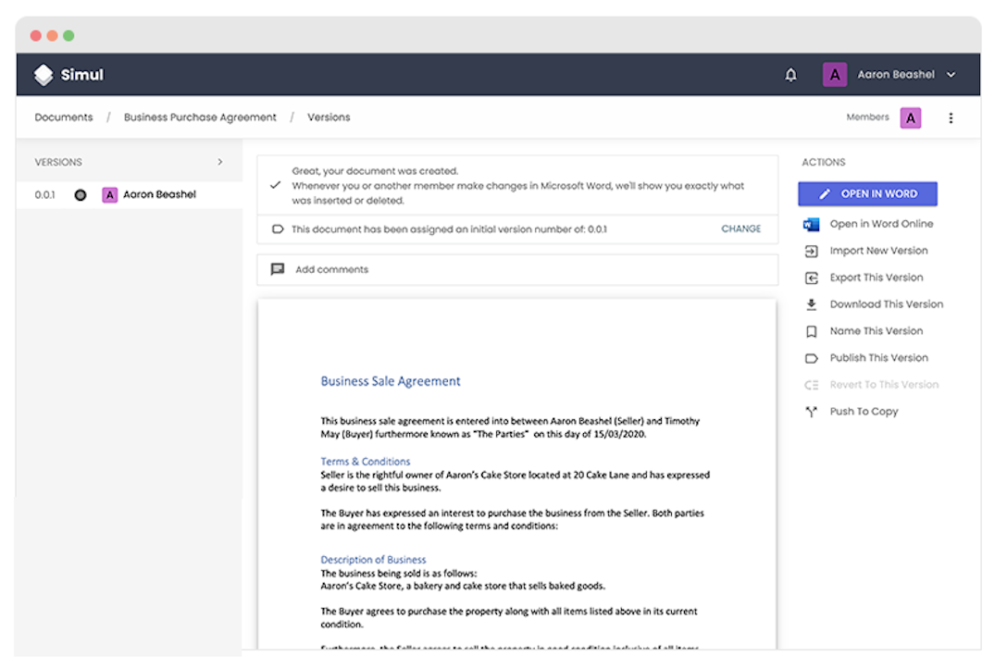Image resolution: width=1007 pixels, height=668 pixels.
Task: Click CHANGE to edit the version number
Action: pyautogui.click(x=740, y=228)
